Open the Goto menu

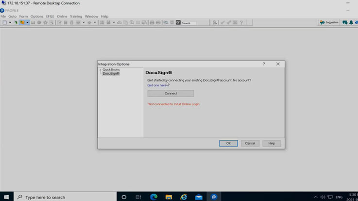(12, 17)
